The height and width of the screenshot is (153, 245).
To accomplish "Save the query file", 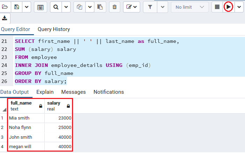I will click(16, 7).
